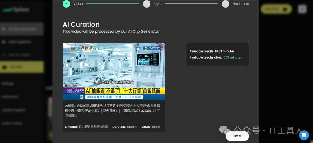Image resolution: width=313 pixels, height=143 pixels.
Task: Click the green progress line between Video and Style
Action: [x=112, y=4]
